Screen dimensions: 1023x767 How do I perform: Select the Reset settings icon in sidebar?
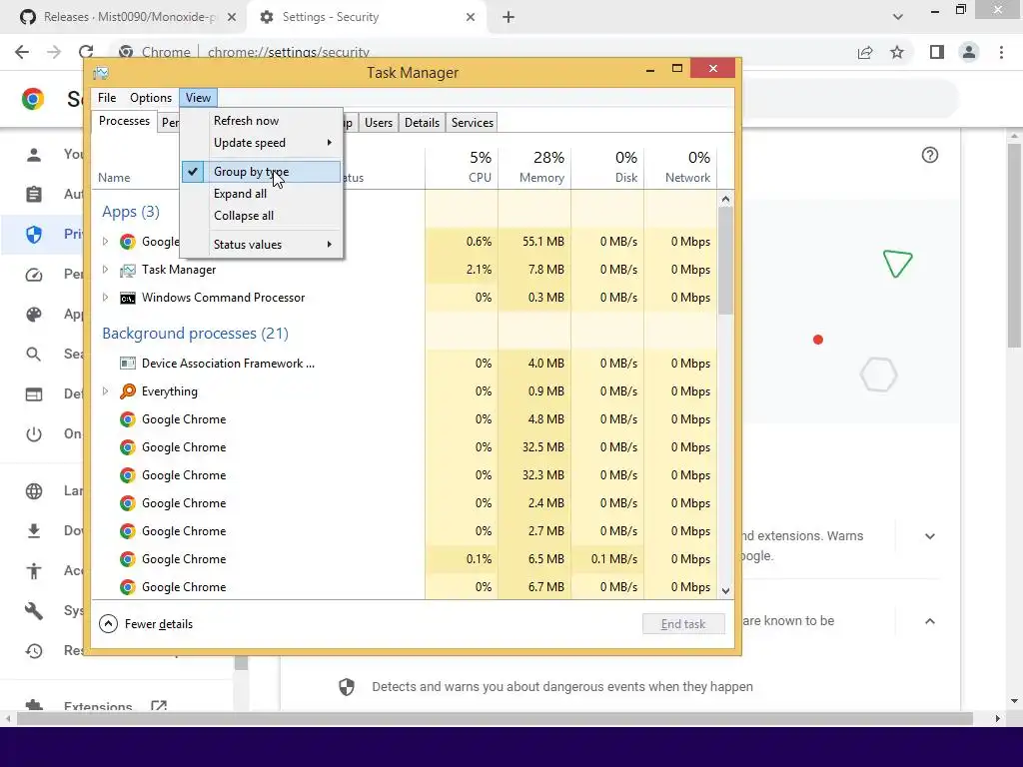34,650
